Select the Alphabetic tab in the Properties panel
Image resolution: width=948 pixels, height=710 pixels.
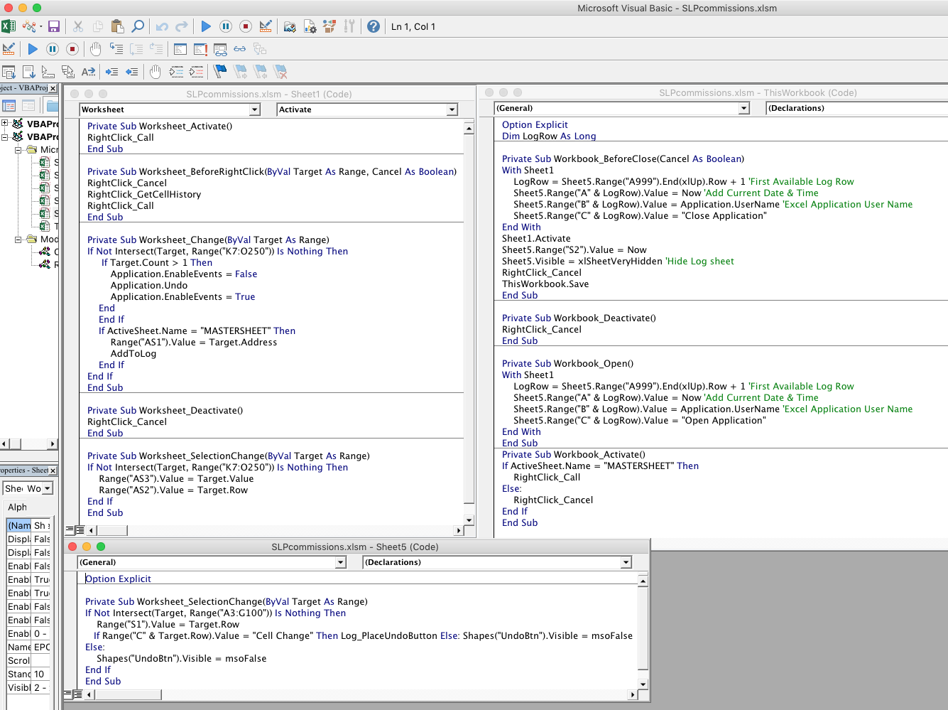coord(17,507)
